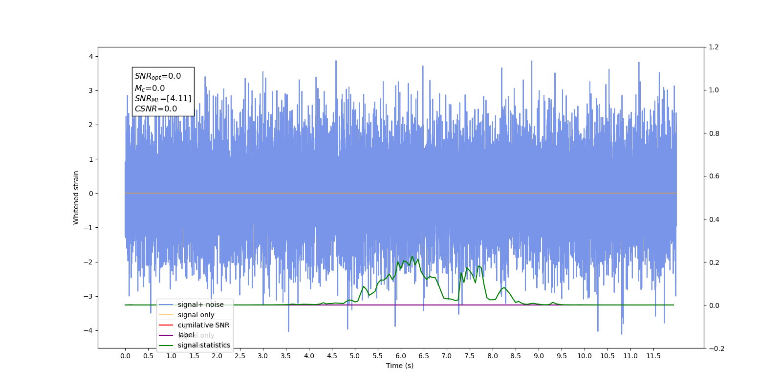Click the 'Time (s)' x-axis label
Screen dimensions: 782x391
pyautogui.click(x=400, y=366)
